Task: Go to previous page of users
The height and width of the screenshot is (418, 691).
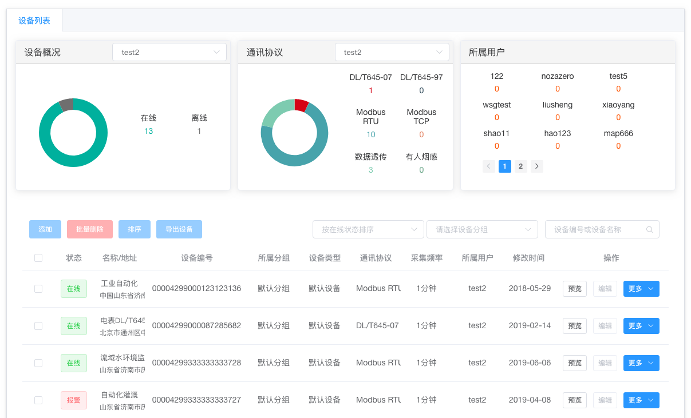Action: point(489,166)
